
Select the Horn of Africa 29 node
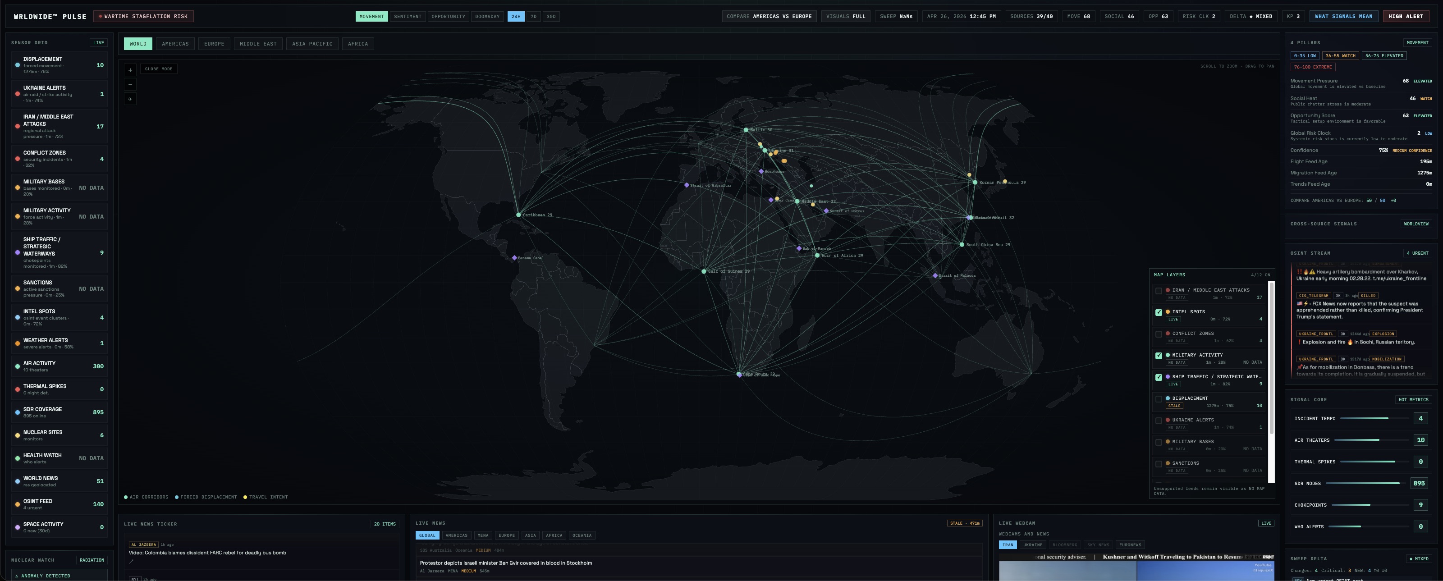(x=817, y=256)
